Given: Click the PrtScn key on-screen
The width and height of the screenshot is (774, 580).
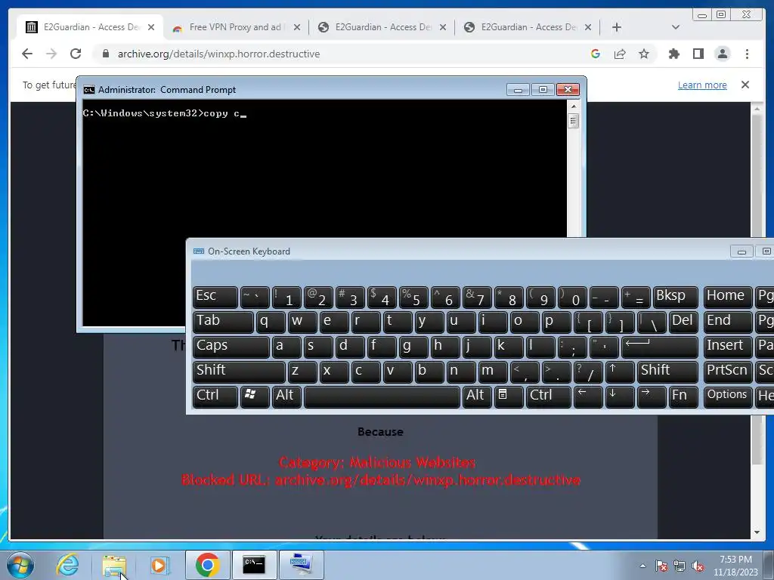Looking at the screenshot, I should pyautogui.click(x=728, y=372).
